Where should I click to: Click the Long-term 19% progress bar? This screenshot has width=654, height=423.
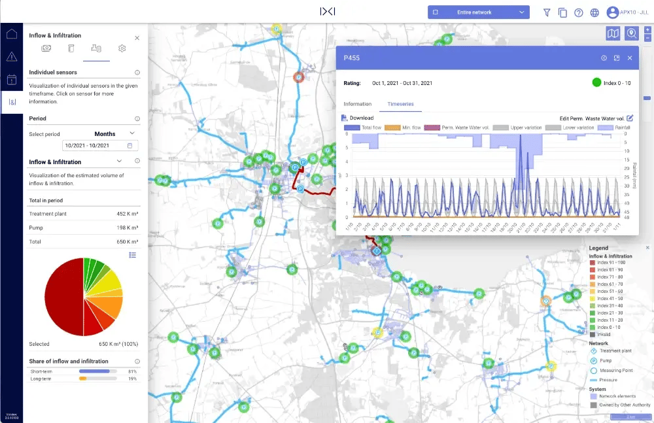coord(98,379)
